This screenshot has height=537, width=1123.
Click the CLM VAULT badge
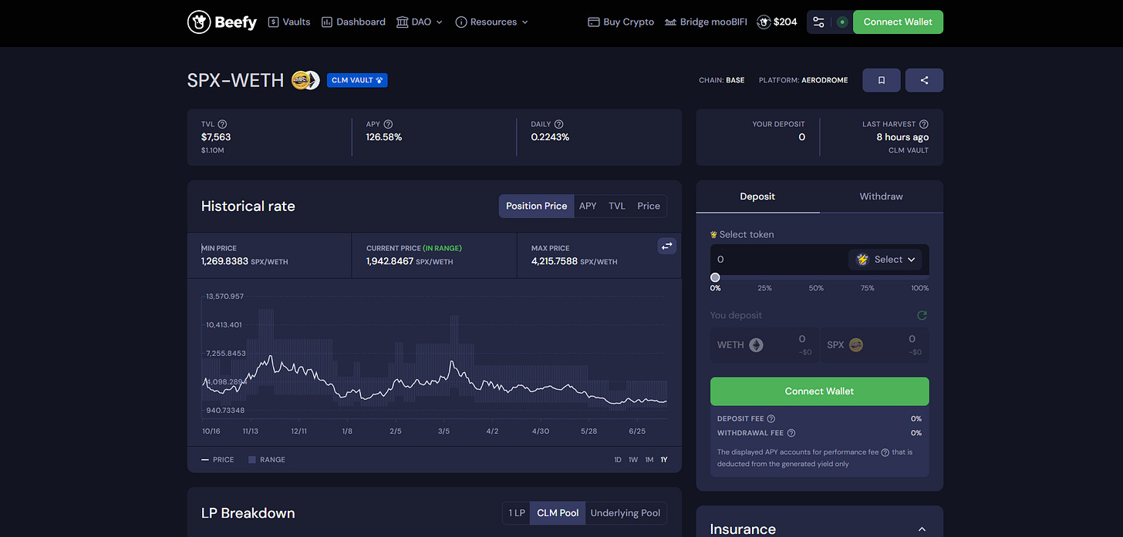point(357,80)
